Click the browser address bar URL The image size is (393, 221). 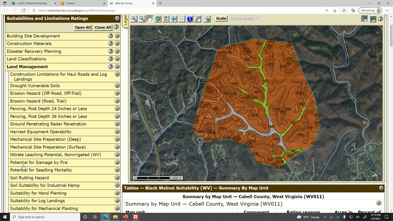pyautogui.click(x=77, y=10)
